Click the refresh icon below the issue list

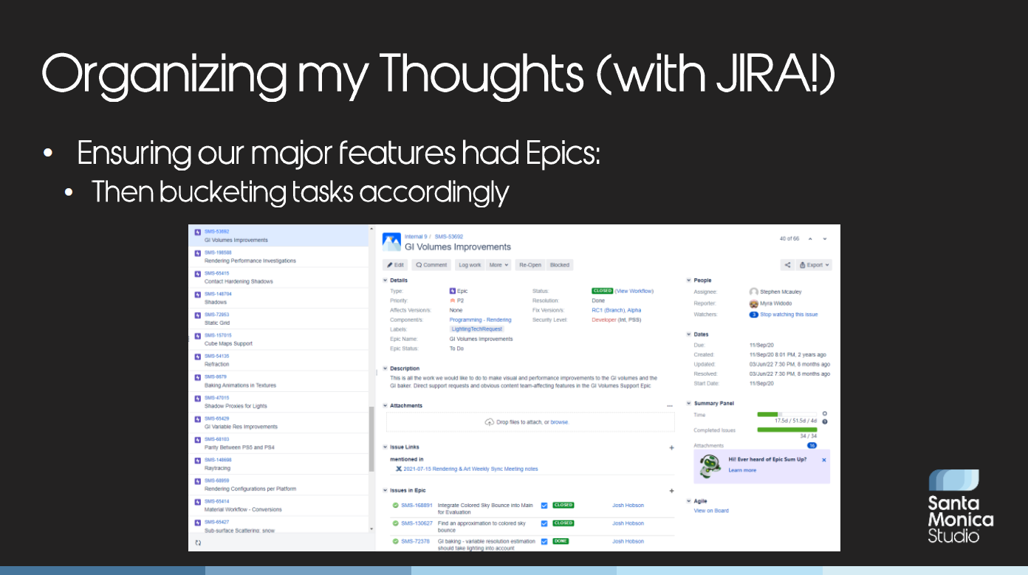[x=198, y=543]
